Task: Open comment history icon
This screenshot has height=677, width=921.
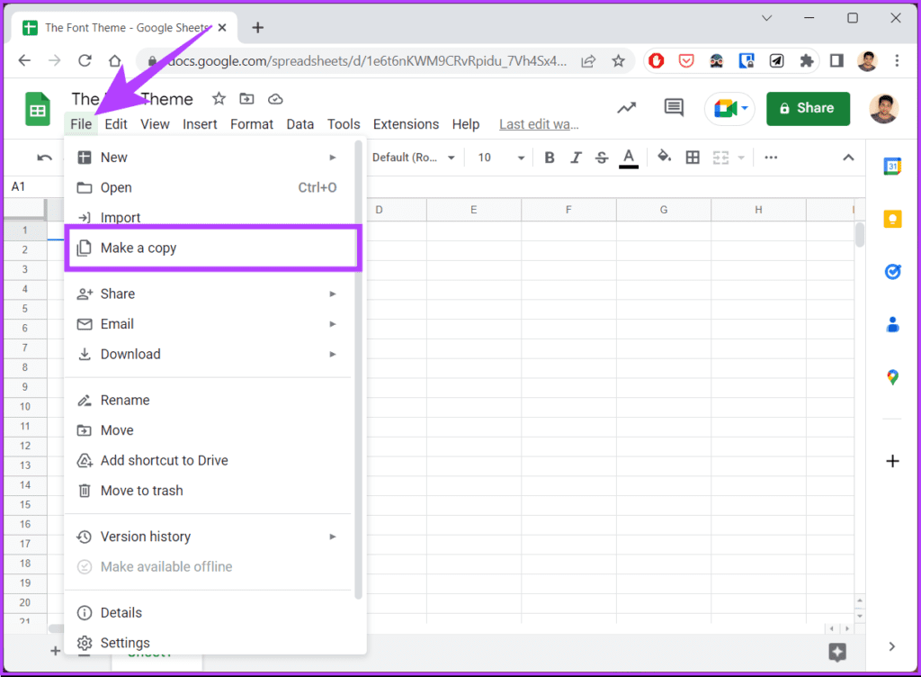Action: click(673, 107)
